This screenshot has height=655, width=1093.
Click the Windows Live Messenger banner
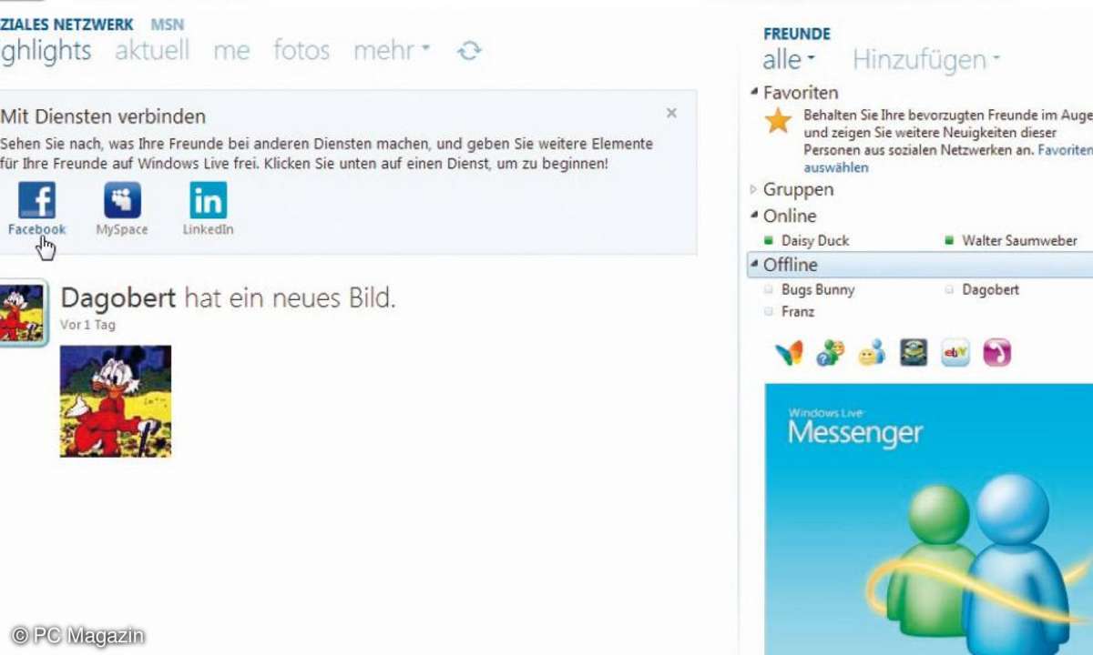coord(929,519)
